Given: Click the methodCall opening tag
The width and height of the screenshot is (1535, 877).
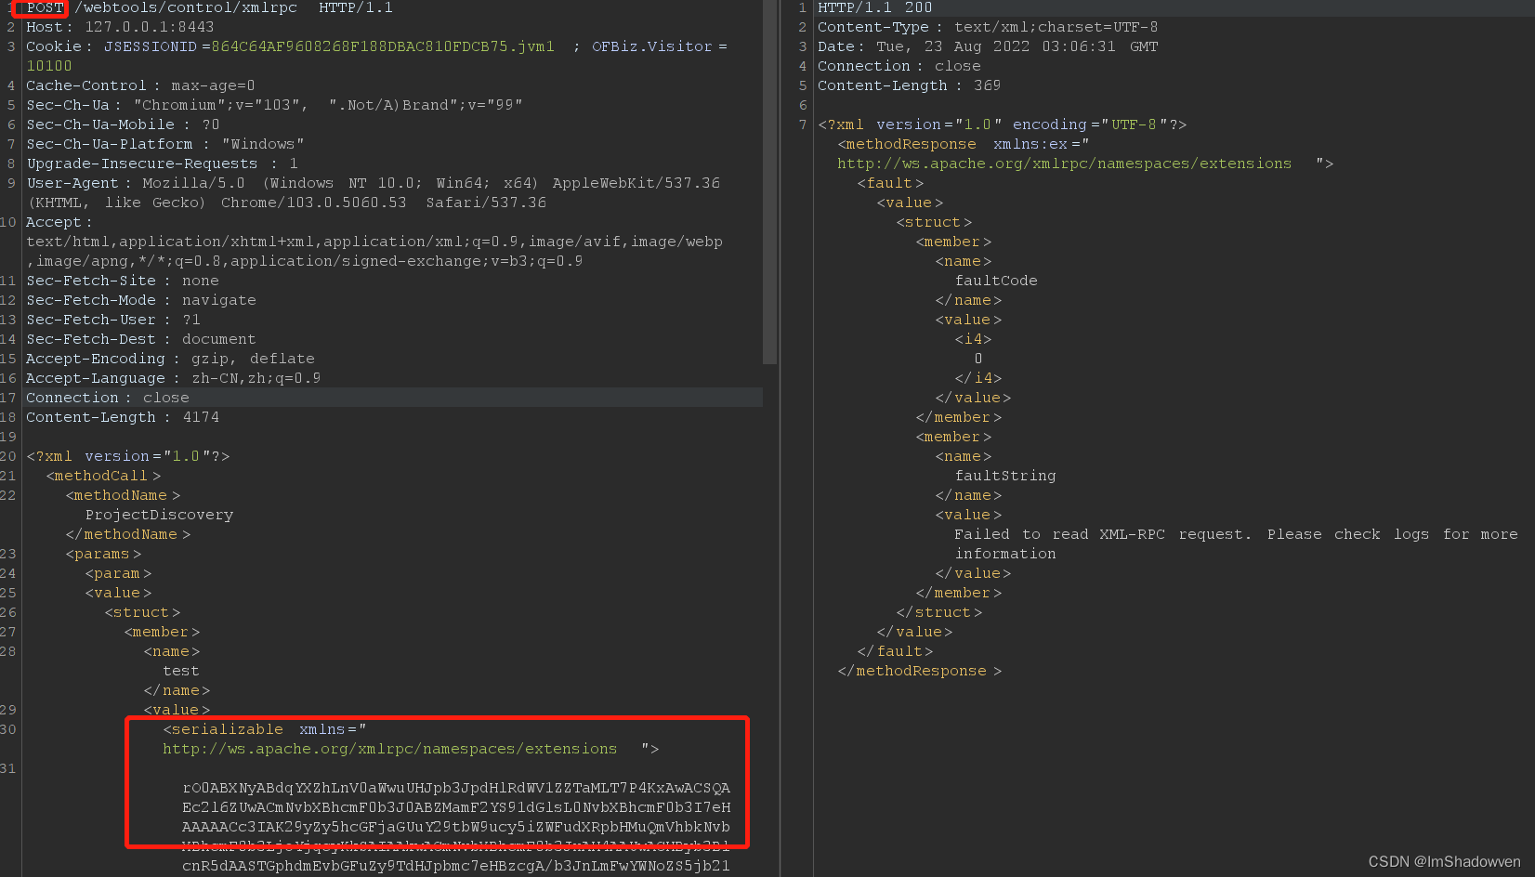Looking at the screenshot, I should pos(104,476).
